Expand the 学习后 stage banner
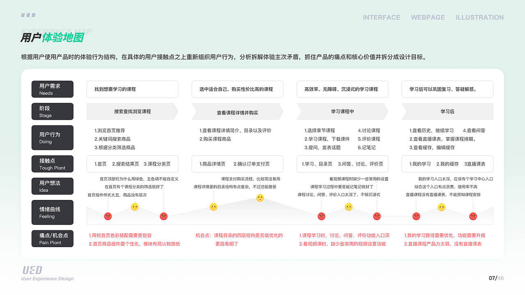 tap(447, 111)
